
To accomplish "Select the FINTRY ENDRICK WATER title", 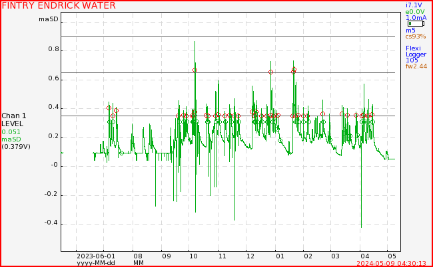I will (59, 5).
